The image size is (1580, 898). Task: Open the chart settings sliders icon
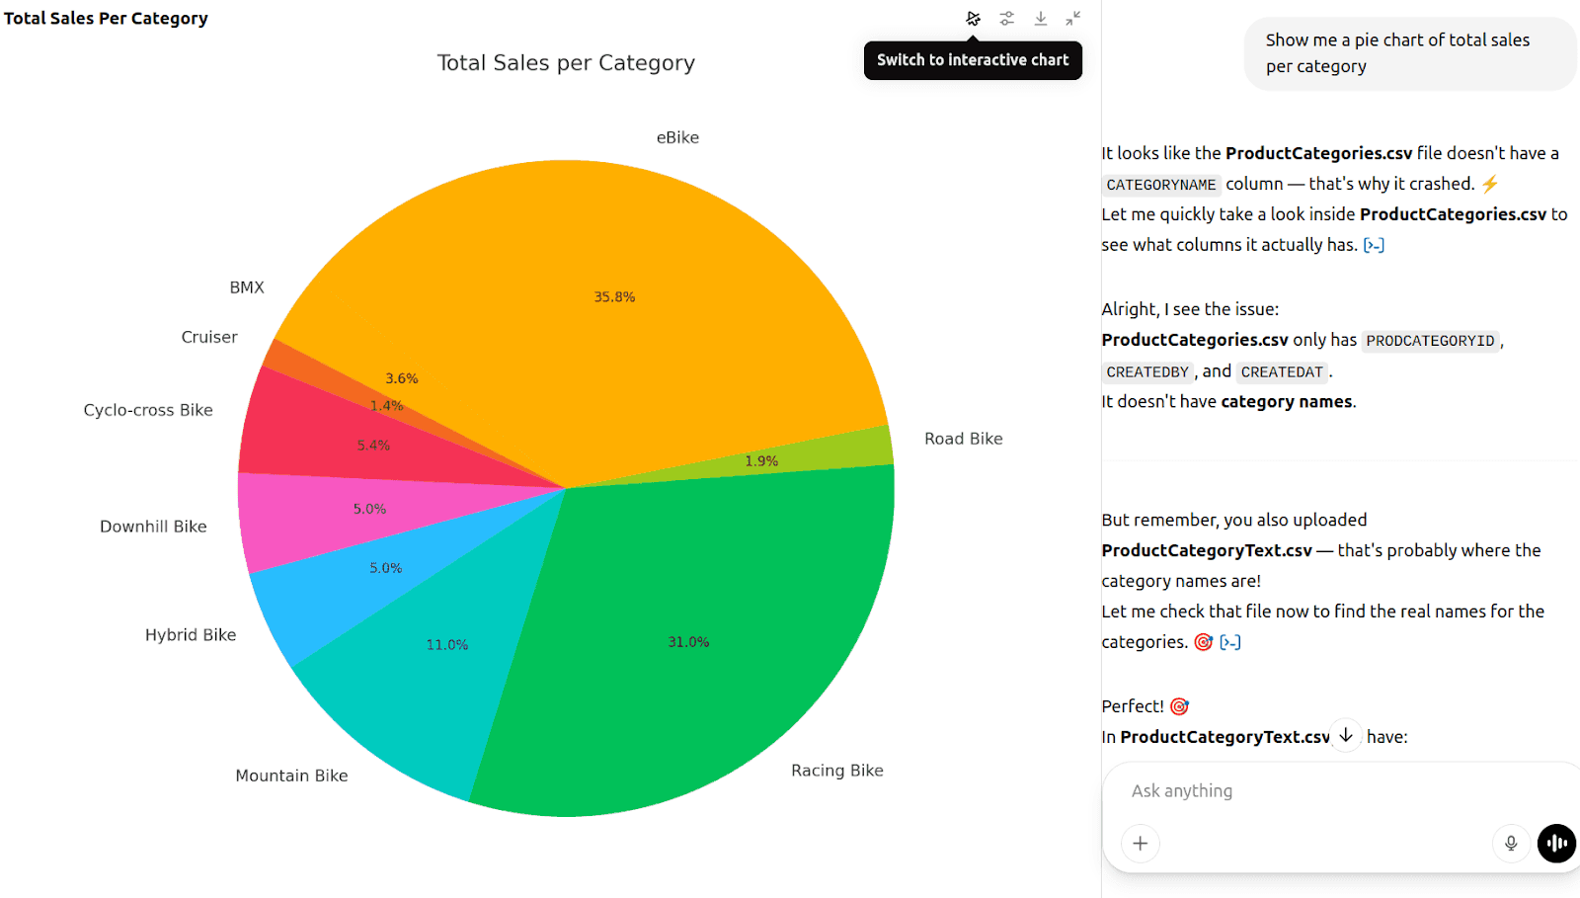[x=1006, y=18]
